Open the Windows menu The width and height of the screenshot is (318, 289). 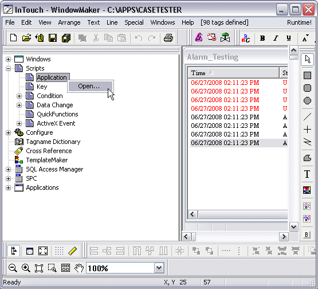coord(163,22)
